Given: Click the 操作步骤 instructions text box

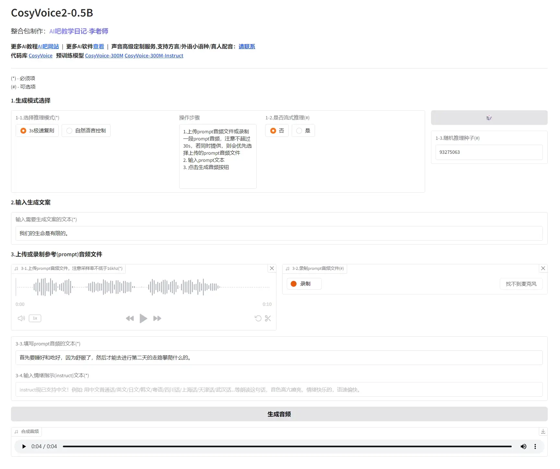Looking at the screenshot, I should [218, 156].
